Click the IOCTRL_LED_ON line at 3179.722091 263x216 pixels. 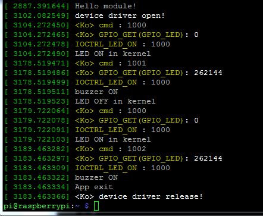tap(123, 130)
